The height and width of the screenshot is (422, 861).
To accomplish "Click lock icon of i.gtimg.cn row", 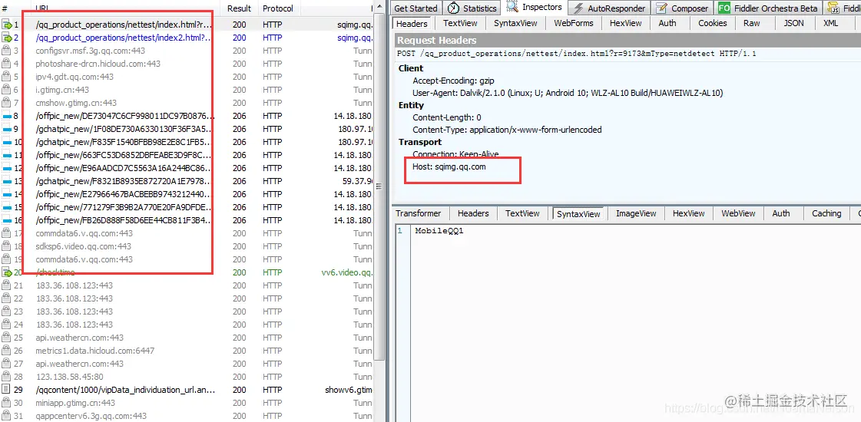I will pos(6,90).
